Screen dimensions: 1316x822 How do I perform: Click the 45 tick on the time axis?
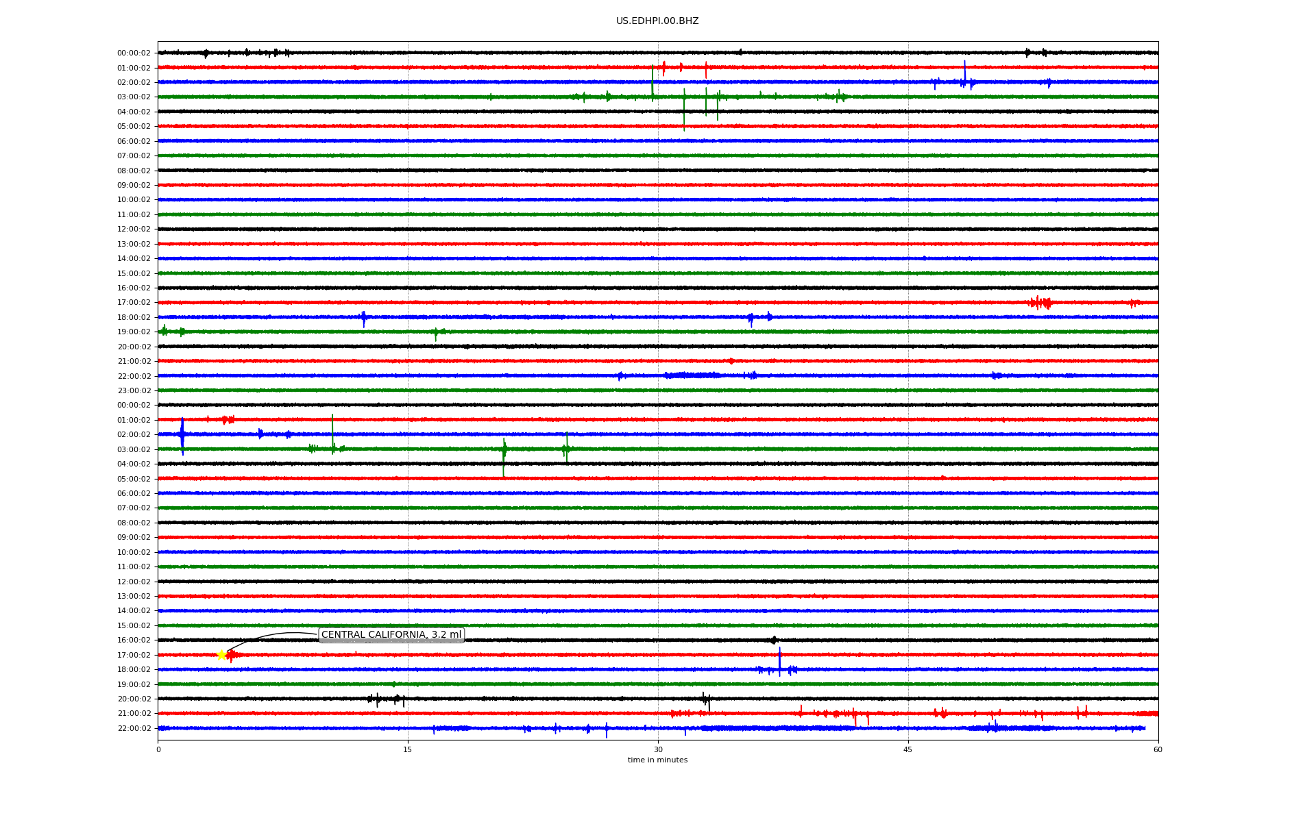pyautogui.click(x=907, y=749)
